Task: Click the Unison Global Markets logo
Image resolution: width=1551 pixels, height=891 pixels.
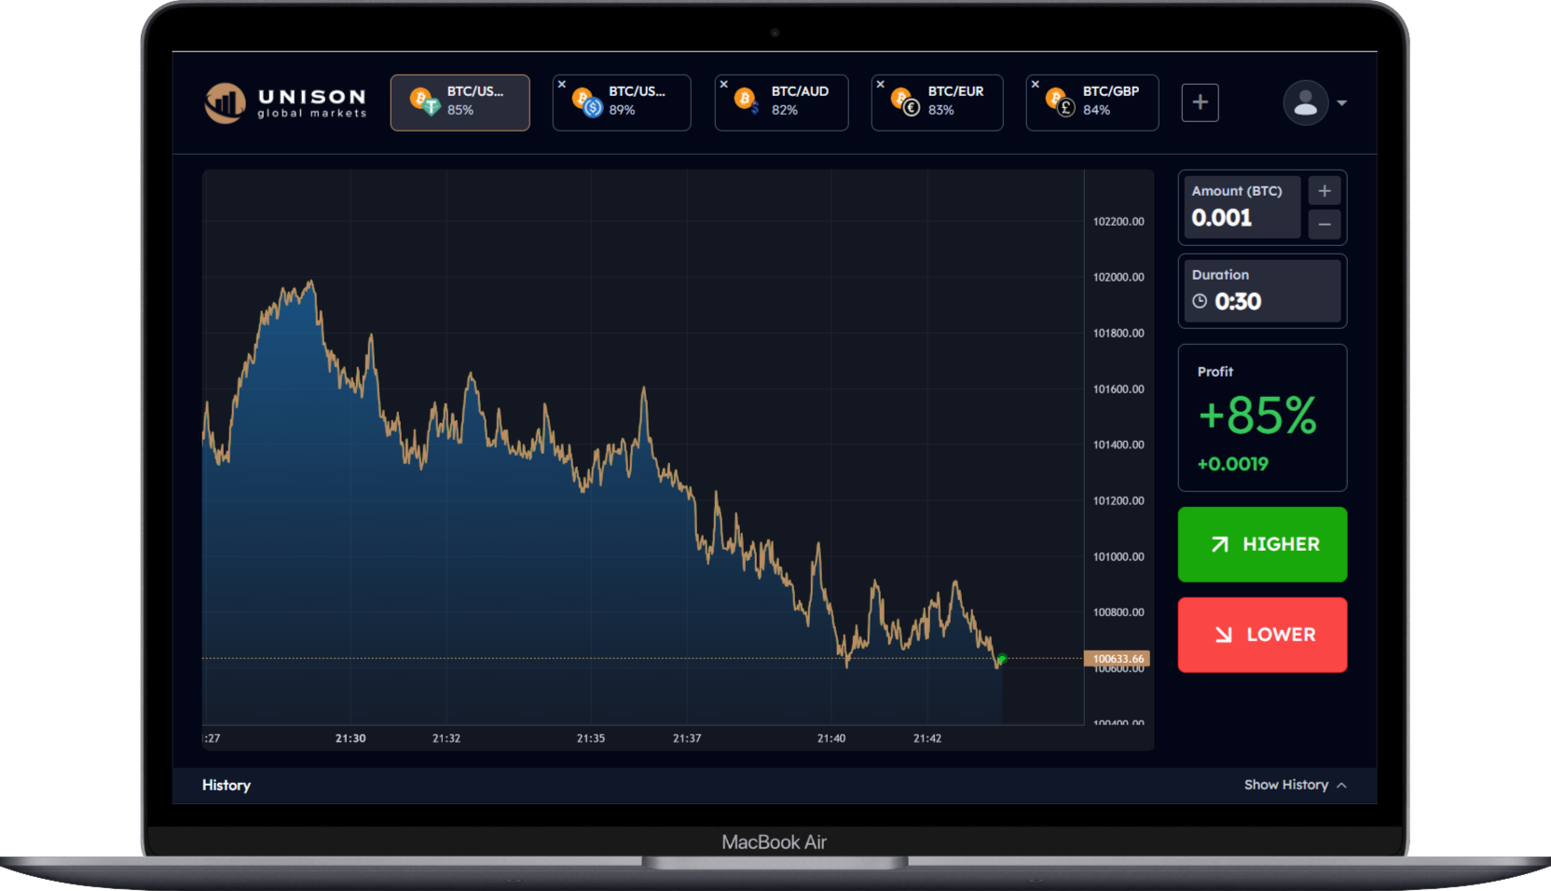Action: click(x=285, y=103)
